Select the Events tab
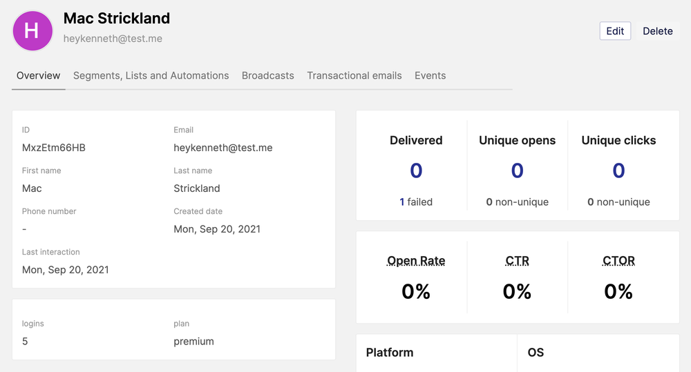The height and width of the screenshot is (372, 691). click(x=430, y=76)
